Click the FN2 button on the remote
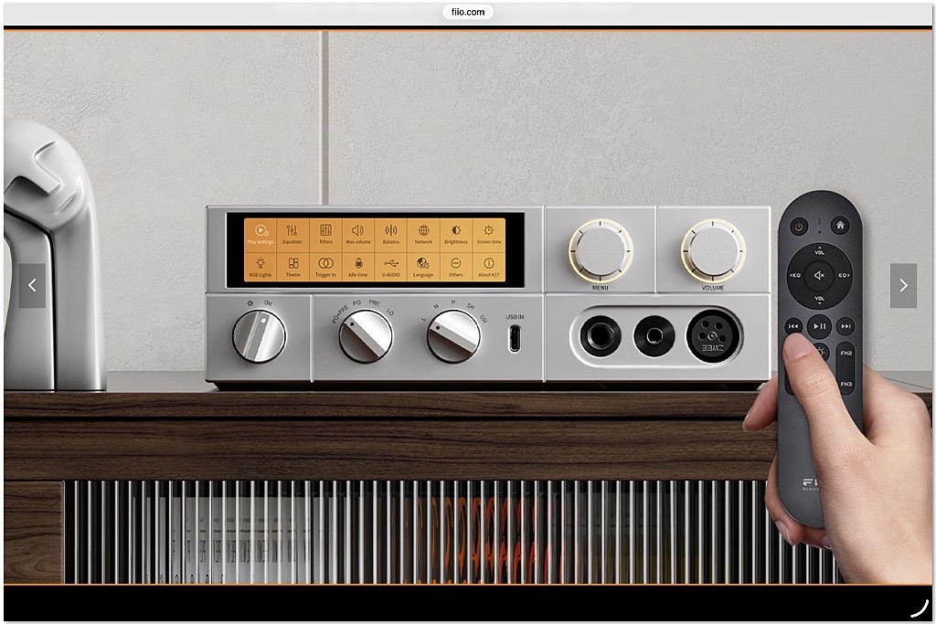The height and width of the screenshot is (624, 936). tap(846, 354)
